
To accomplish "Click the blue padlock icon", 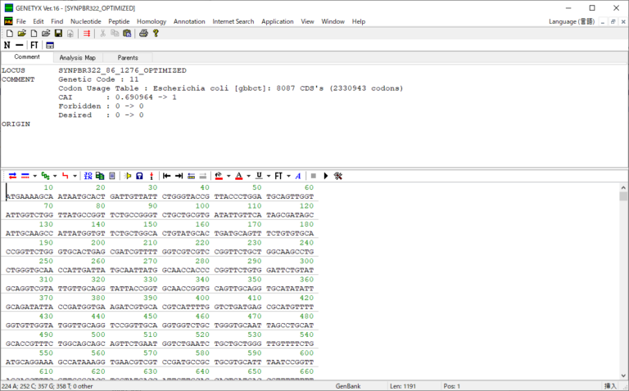I will [139, 176].
